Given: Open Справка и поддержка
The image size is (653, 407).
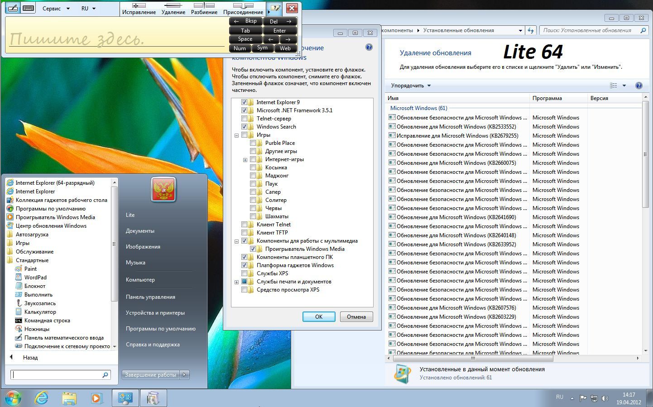Looking at the screenshot, I should (x=153, y=344).
